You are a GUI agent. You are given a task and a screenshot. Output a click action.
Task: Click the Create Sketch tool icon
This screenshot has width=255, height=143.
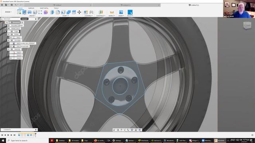coord(19,12)
